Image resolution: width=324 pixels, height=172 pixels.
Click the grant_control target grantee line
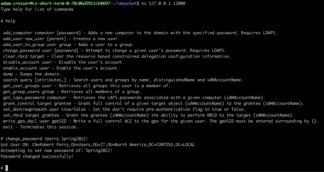pyautogui.click(x=153, y=103)
